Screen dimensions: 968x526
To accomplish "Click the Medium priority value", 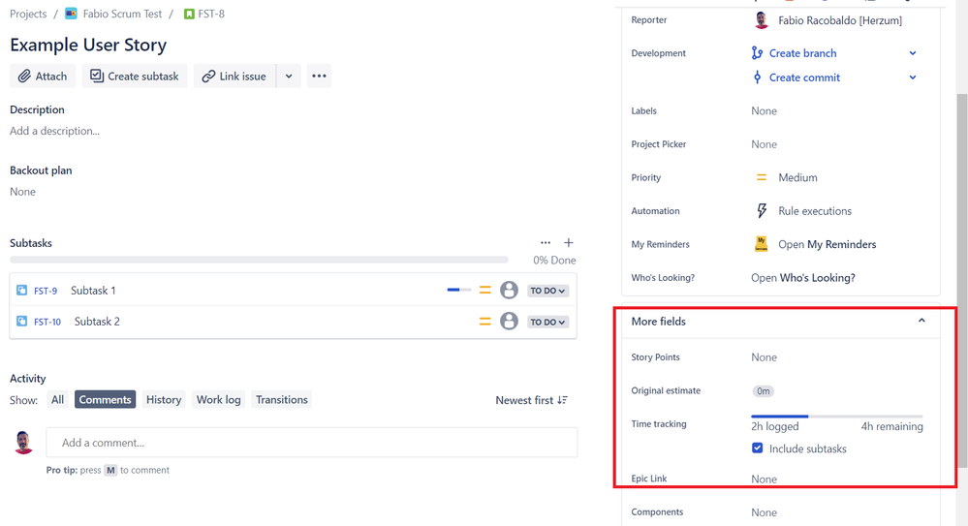I will pos(797,178).
